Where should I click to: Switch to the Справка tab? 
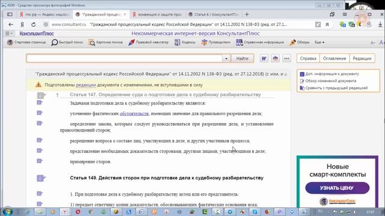(308, 59)
